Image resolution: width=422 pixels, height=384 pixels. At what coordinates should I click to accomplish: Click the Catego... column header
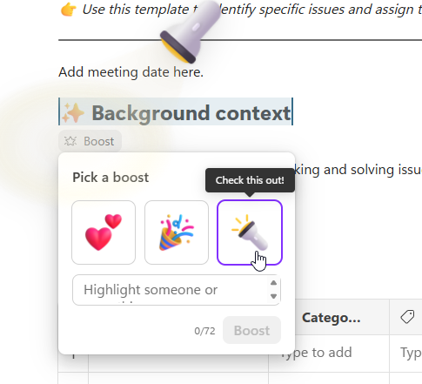click(x=332, y=318)
